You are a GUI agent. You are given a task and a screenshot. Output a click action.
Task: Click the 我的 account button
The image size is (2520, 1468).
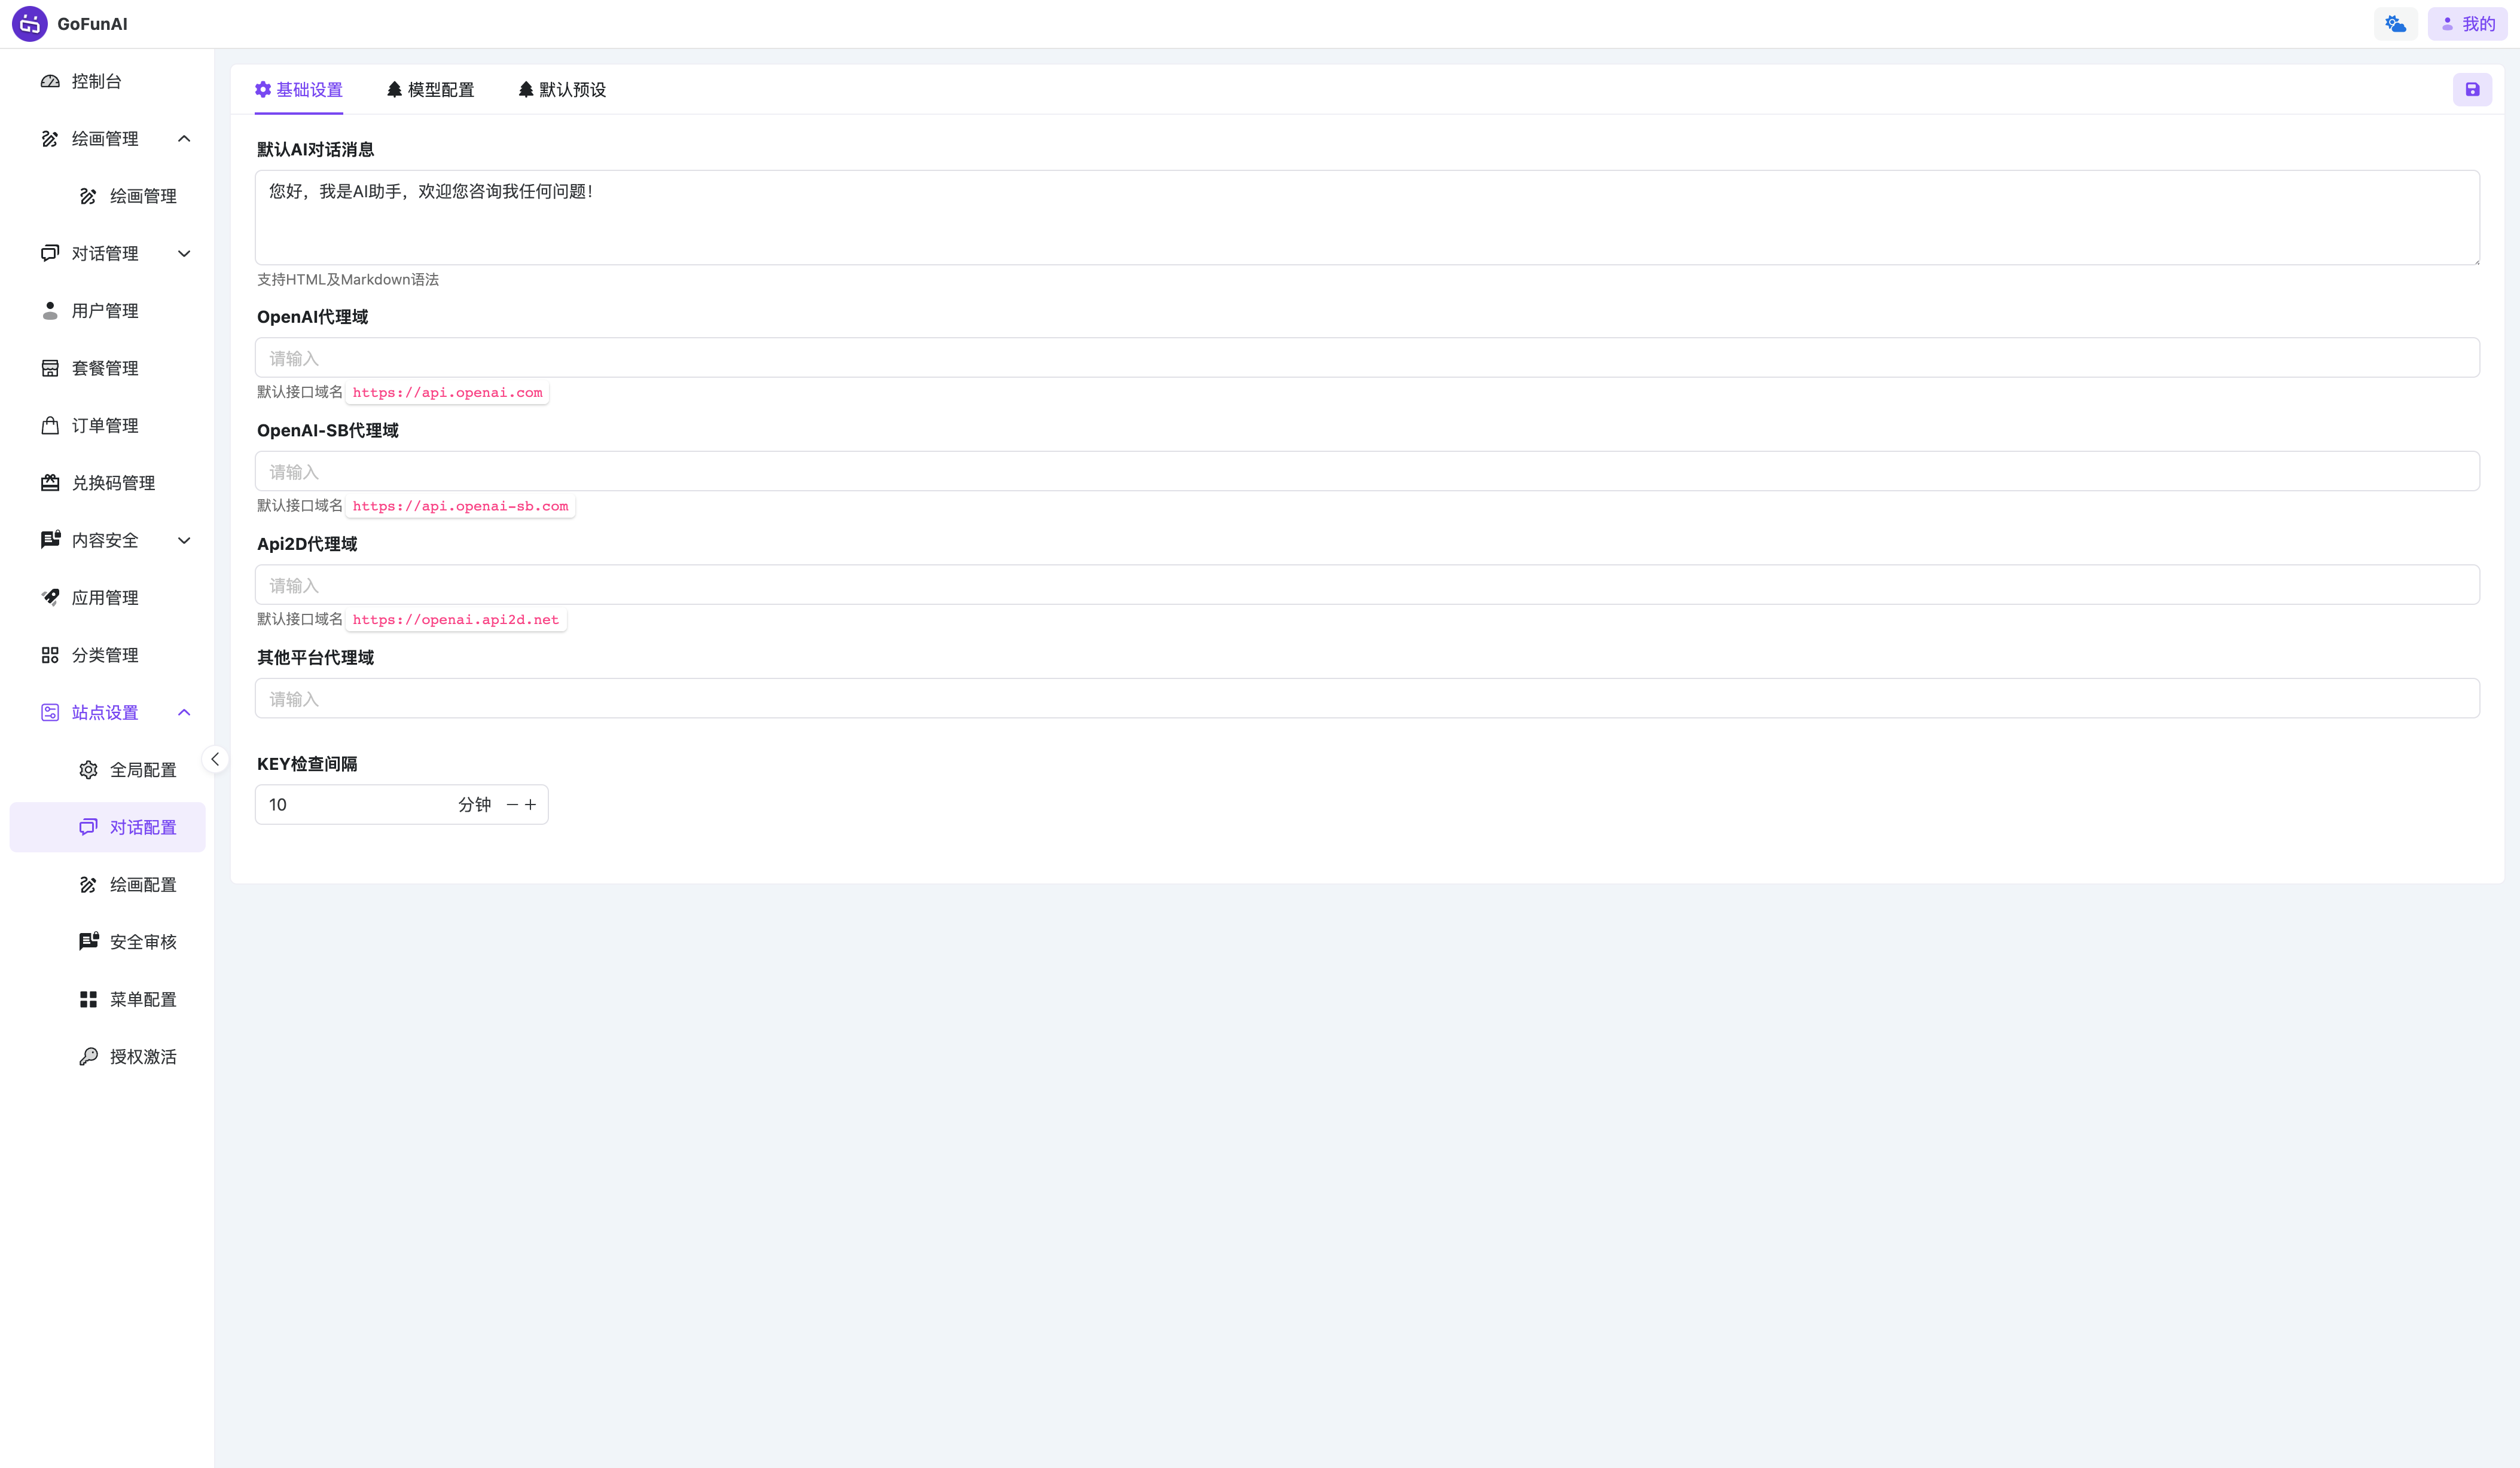(2467, 24)
